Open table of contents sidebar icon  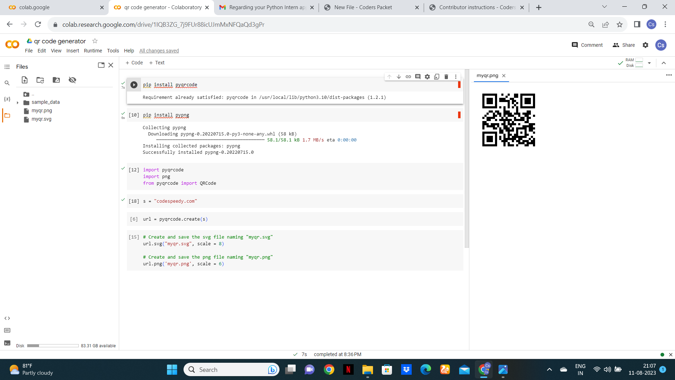click(7, 67)
